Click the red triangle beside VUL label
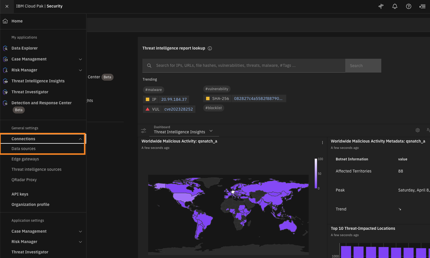The height and width of the screenshot is (258, 430). (148, 109)
